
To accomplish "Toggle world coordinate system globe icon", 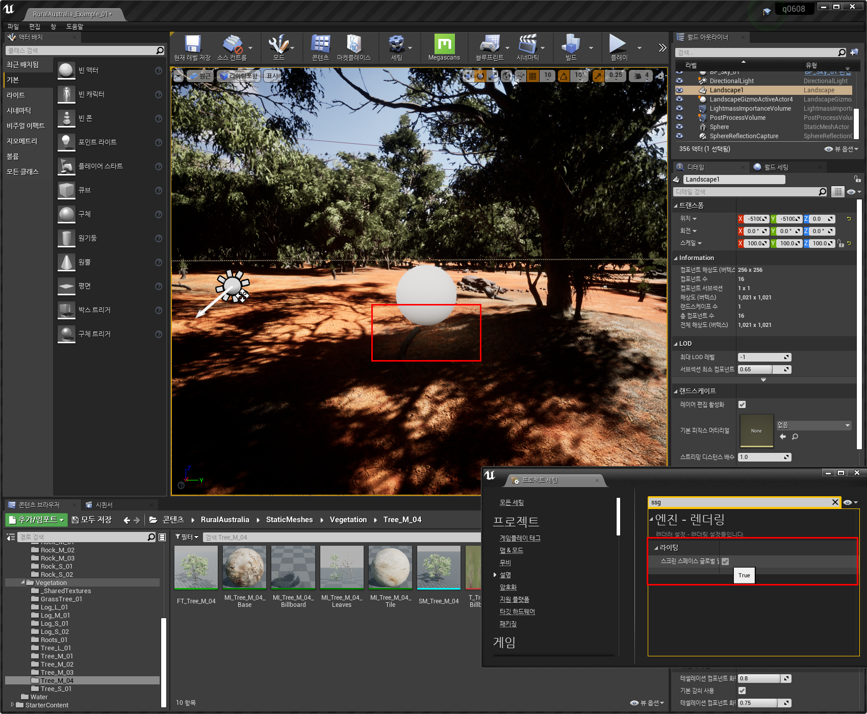I will [x=506, y=76].
